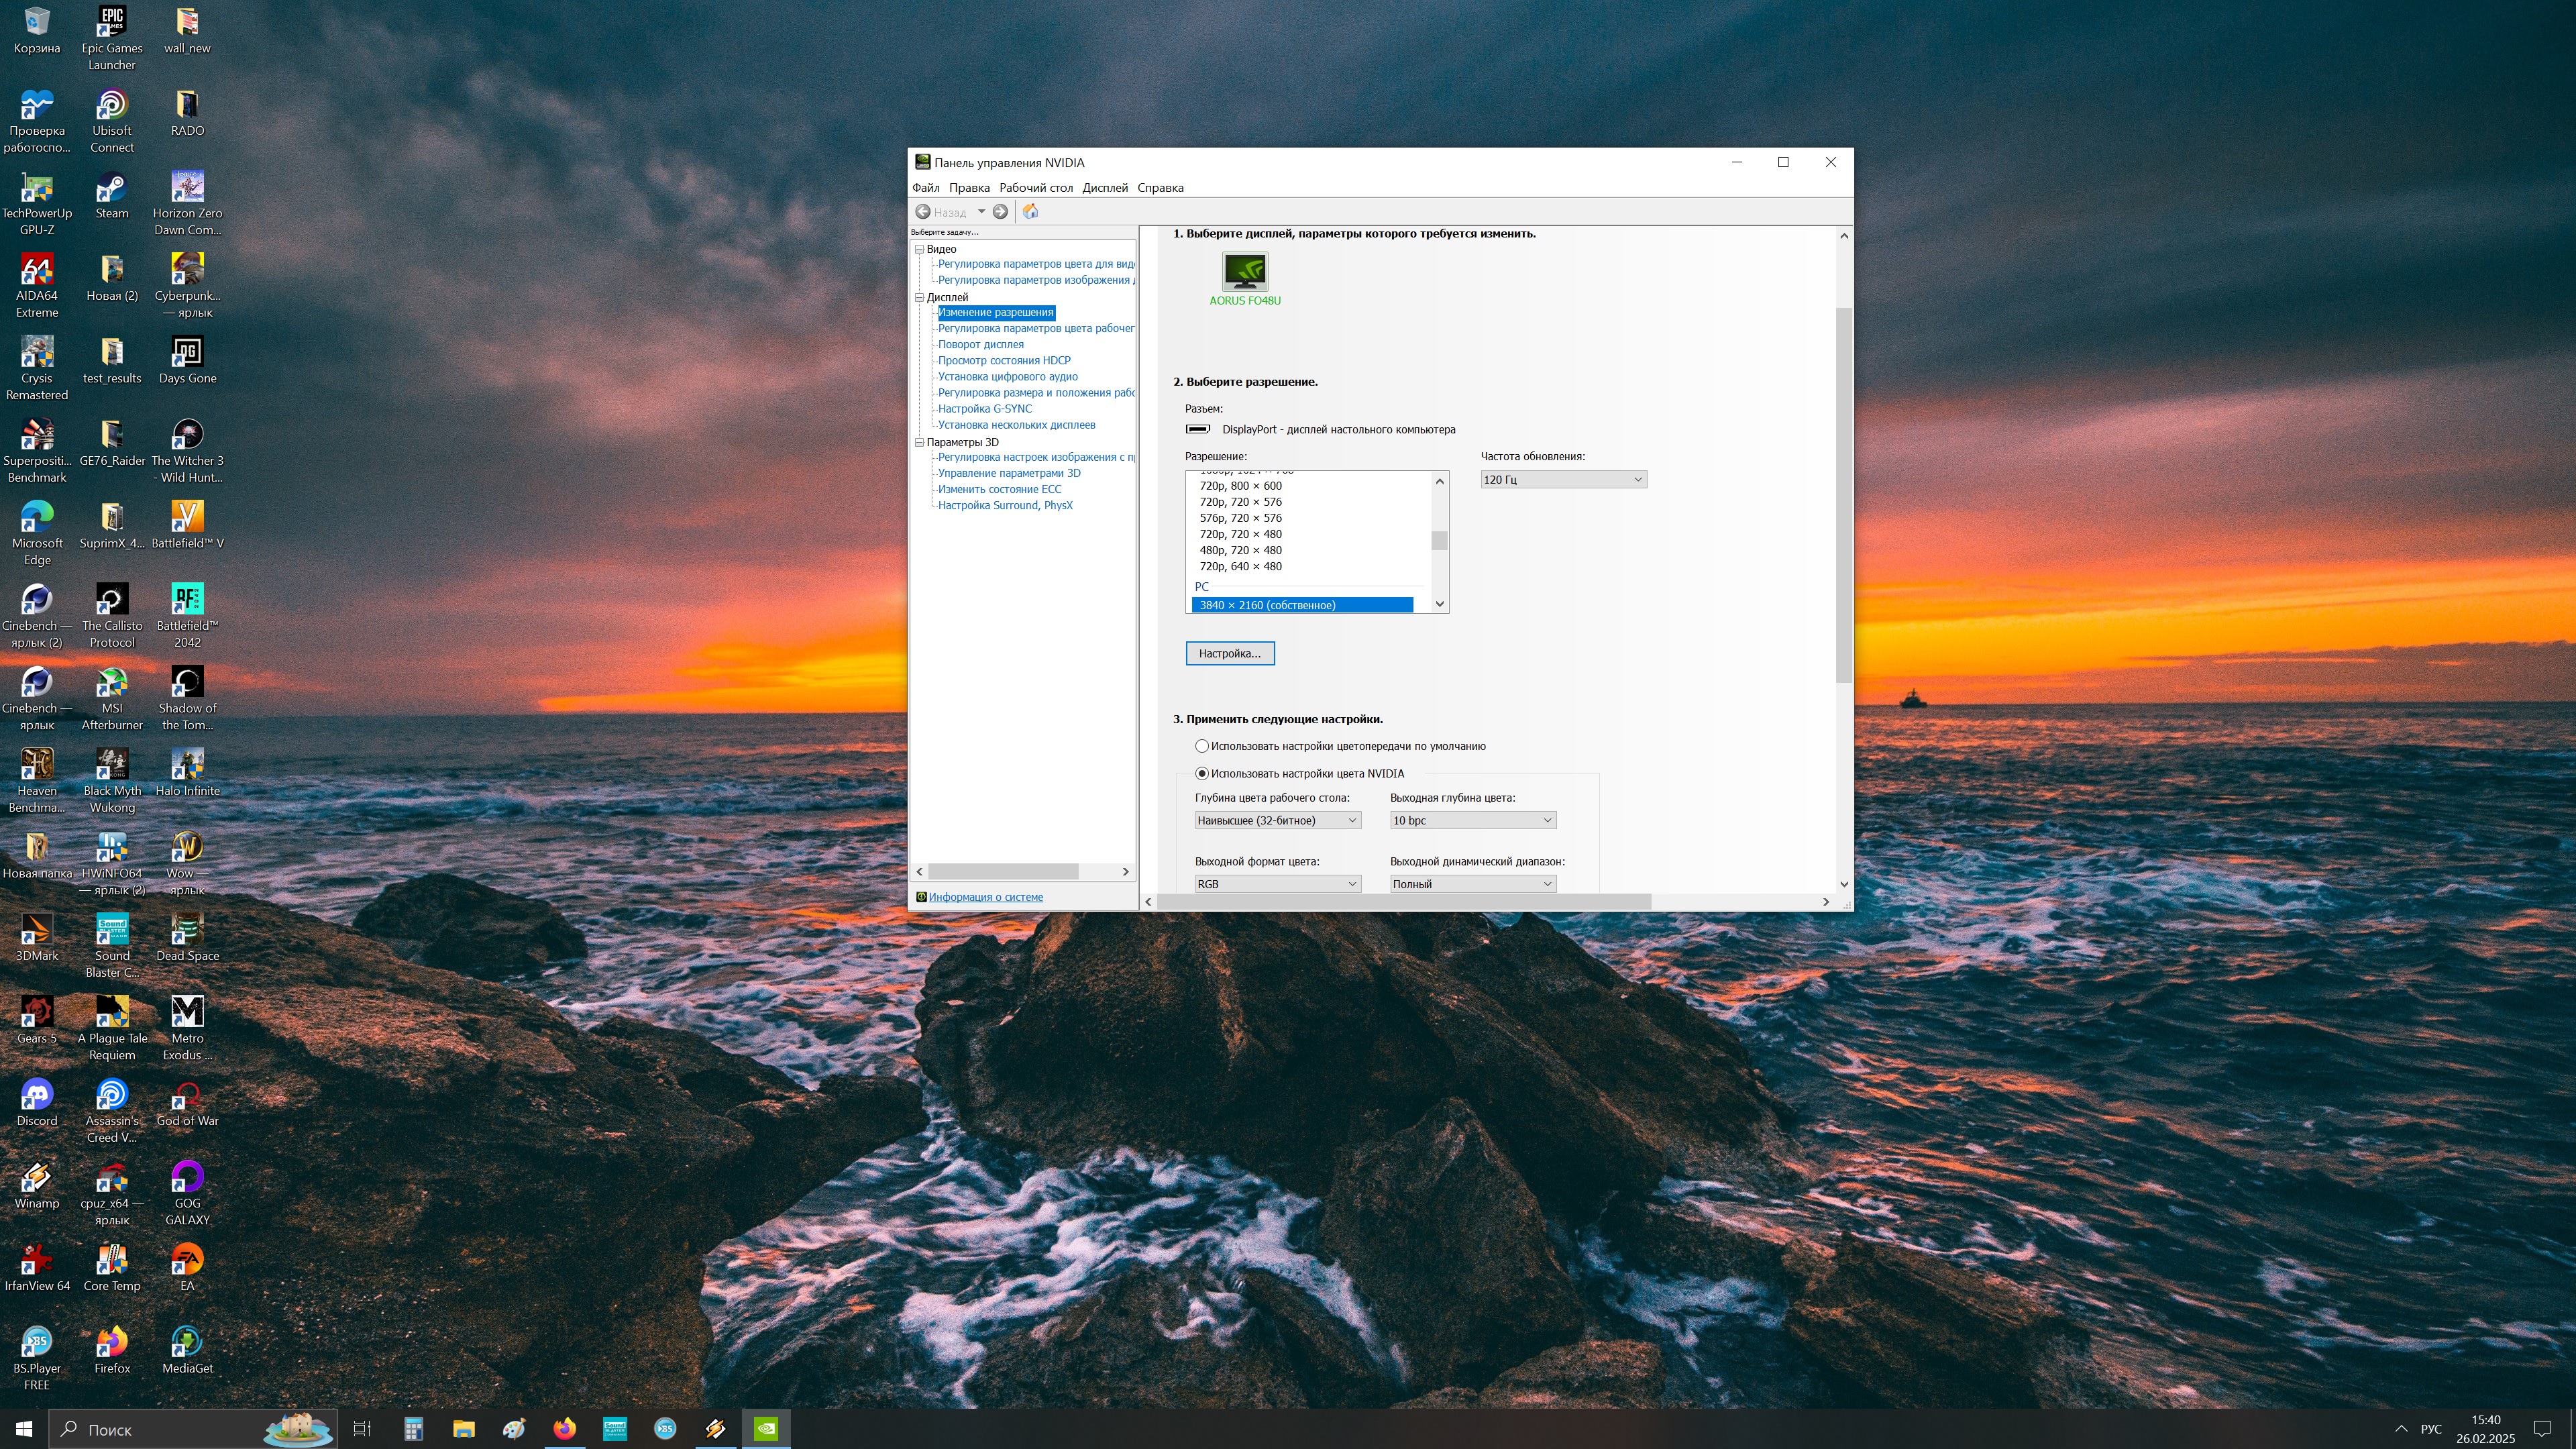Open Информация о системе link
The width and height of the screenshot is (2576, 1449).
tap(985, 897)
